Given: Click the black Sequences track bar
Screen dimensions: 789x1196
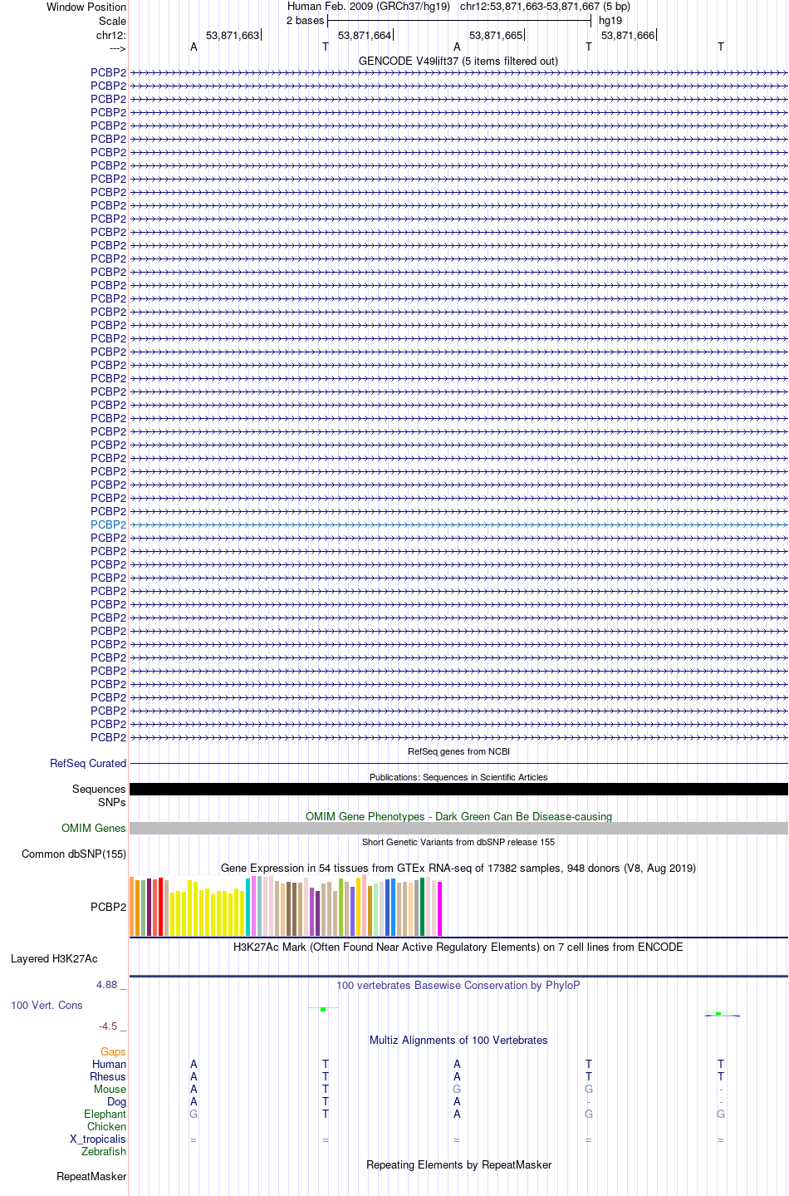Looking at the screenshot, I should tap(458, 789).
